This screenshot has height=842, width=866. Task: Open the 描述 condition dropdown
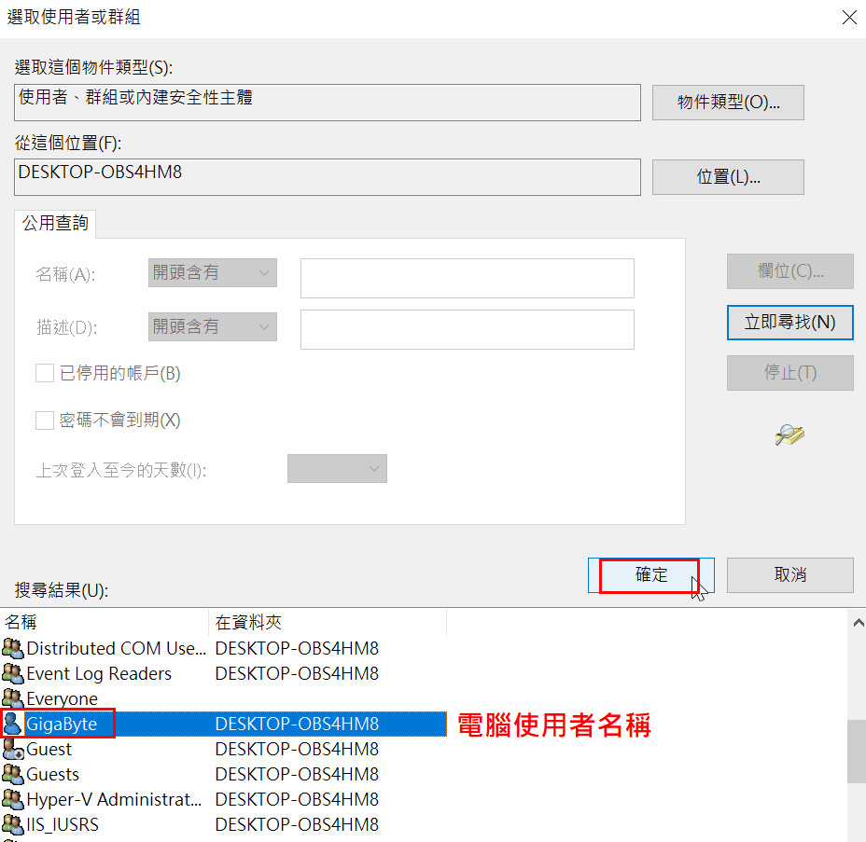[x=213, y=327]
